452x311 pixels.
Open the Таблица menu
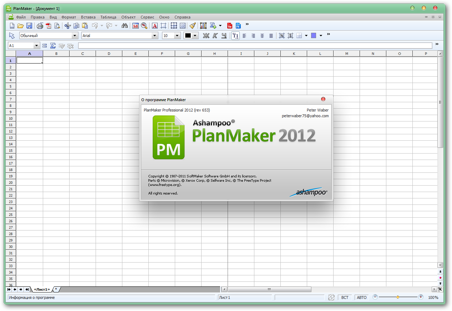tap(108, 17)
